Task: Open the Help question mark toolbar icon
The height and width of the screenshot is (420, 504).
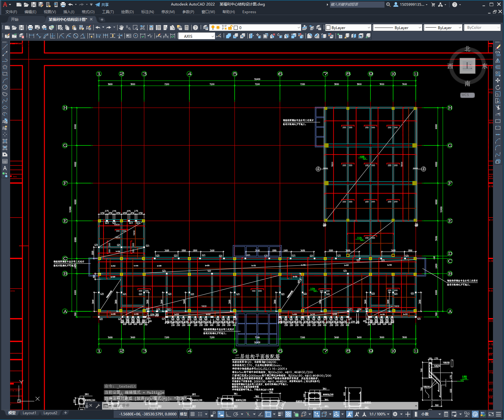Action: 195,28
